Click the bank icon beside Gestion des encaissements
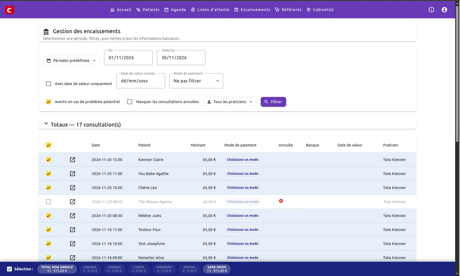 [x=46, y=32]
